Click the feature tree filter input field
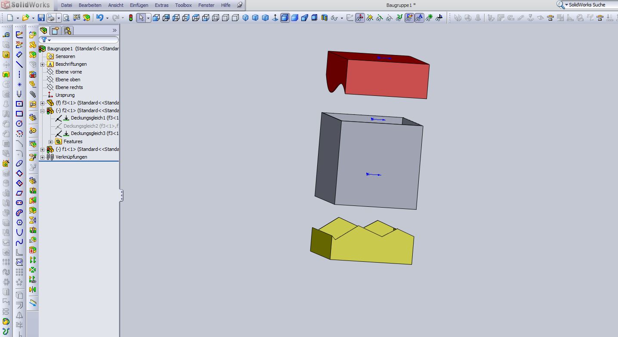Viewport: 618px width, 337px height. pos(79,40)
